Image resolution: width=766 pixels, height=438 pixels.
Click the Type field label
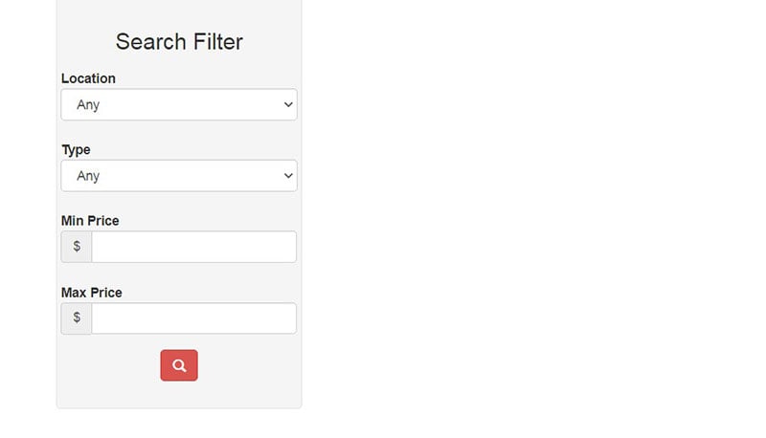[x=76, y=150]
